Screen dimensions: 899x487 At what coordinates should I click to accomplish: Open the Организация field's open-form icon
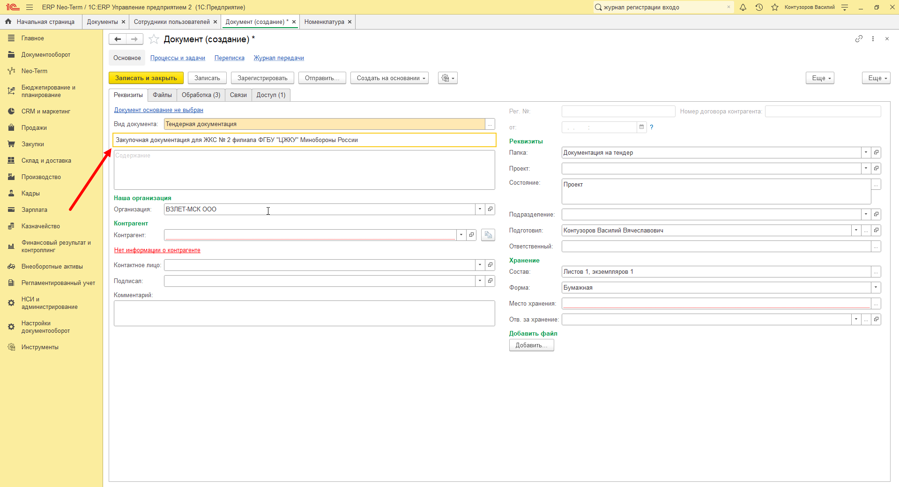pos(490,209)
